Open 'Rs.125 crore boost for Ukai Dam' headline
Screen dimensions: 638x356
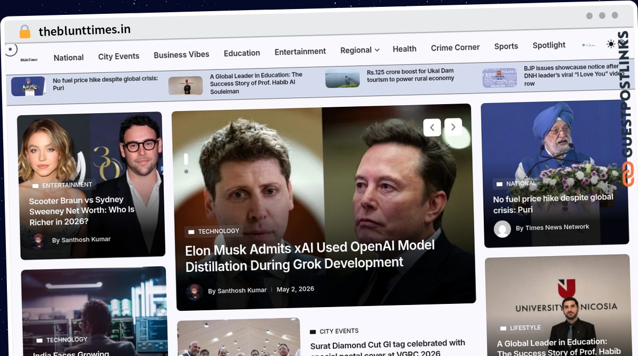tap(410, 75)
